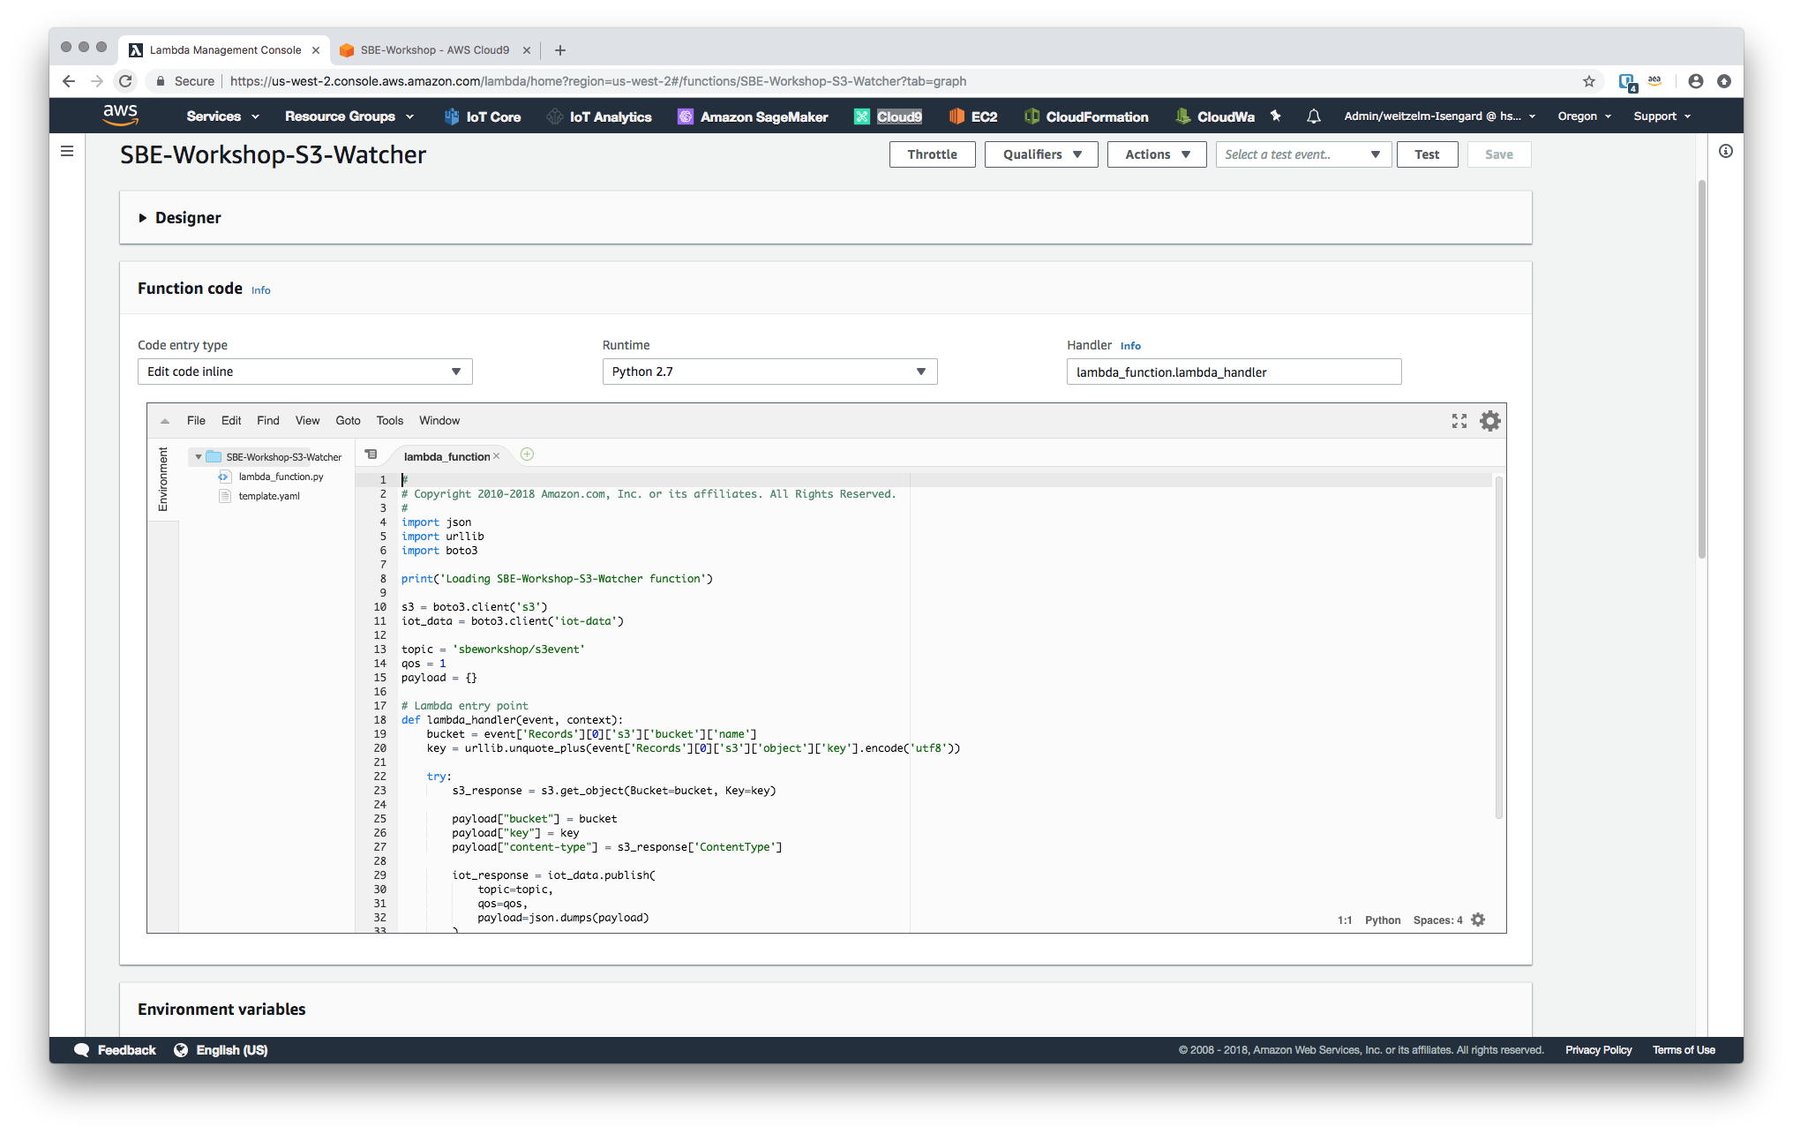Open the Terms of Use link
Image resolution: width=1793 pixels, height=1134 pixels.
pyautogui.click(x=1684, y=1050)
